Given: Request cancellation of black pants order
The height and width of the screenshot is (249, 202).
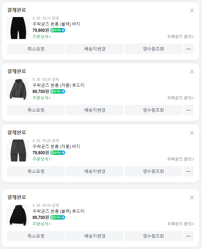Looking at the screenshot, I should [36, 49].
